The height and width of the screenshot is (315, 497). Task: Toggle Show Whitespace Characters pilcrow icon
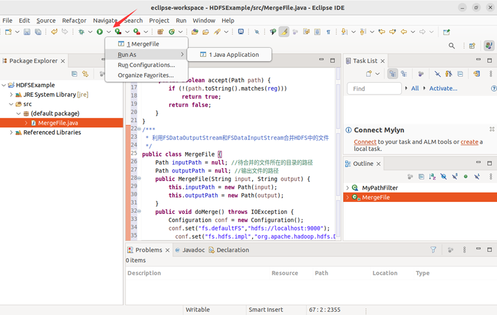[x=328, y=32]
